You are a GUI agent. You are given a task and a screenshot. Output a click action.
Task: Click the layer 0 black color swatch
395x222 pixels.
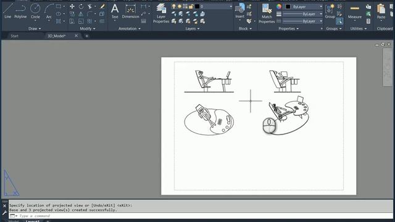coord(197,6)
